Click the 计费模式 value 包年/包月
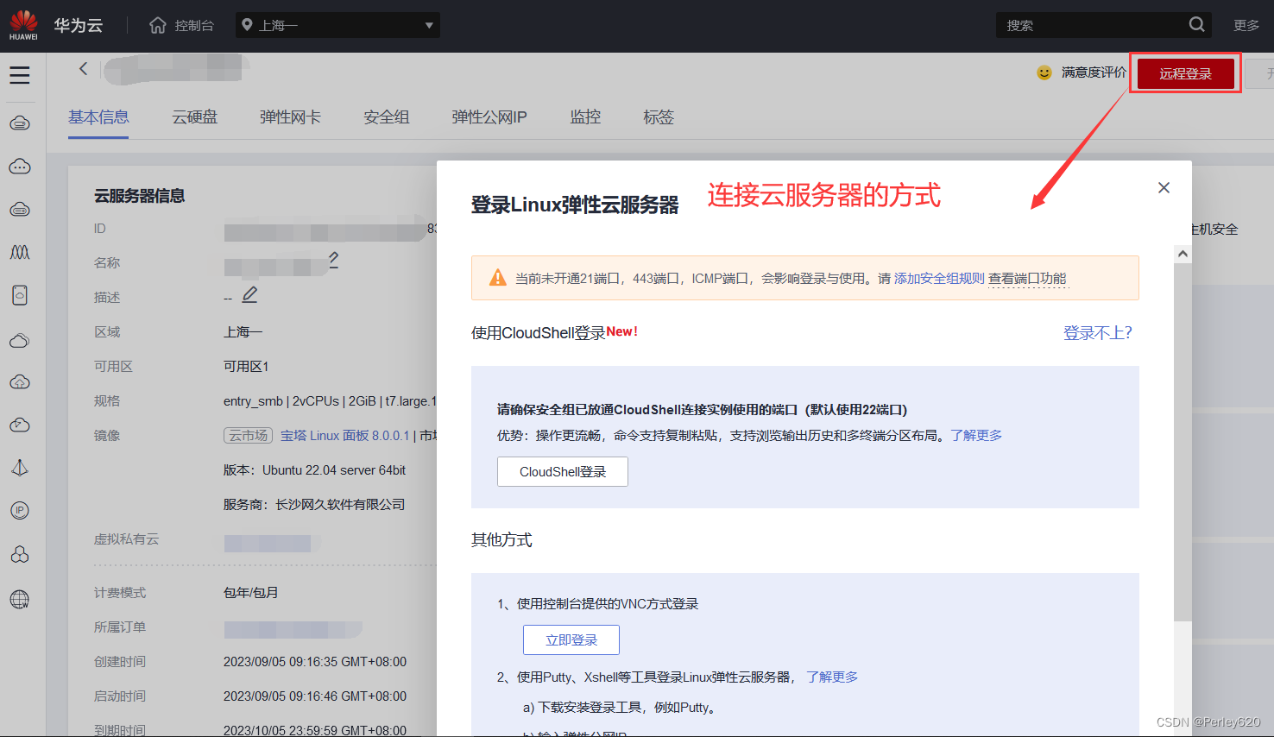The image size is (1274, 737). click(251, 593)
